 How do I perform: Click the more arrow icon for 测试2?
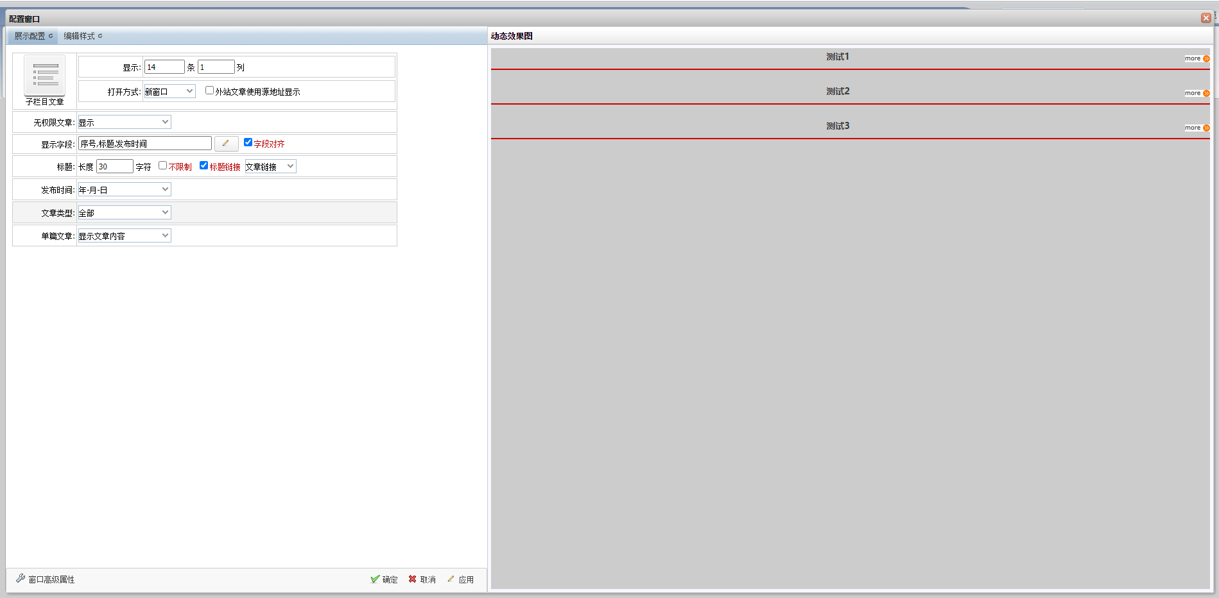[1206, 93]
